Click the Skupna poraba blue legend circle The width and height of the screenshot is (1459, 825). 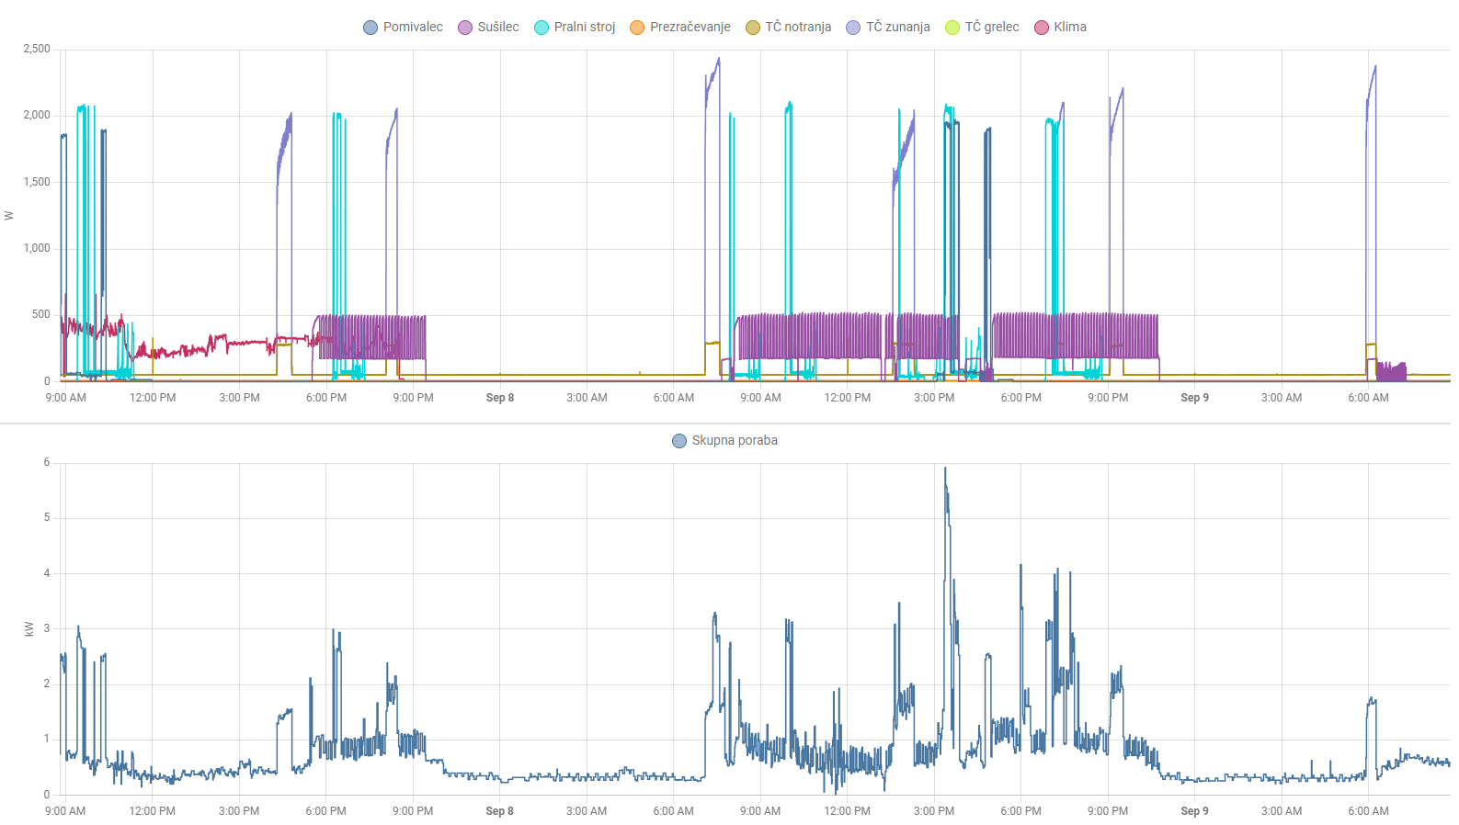679,441
